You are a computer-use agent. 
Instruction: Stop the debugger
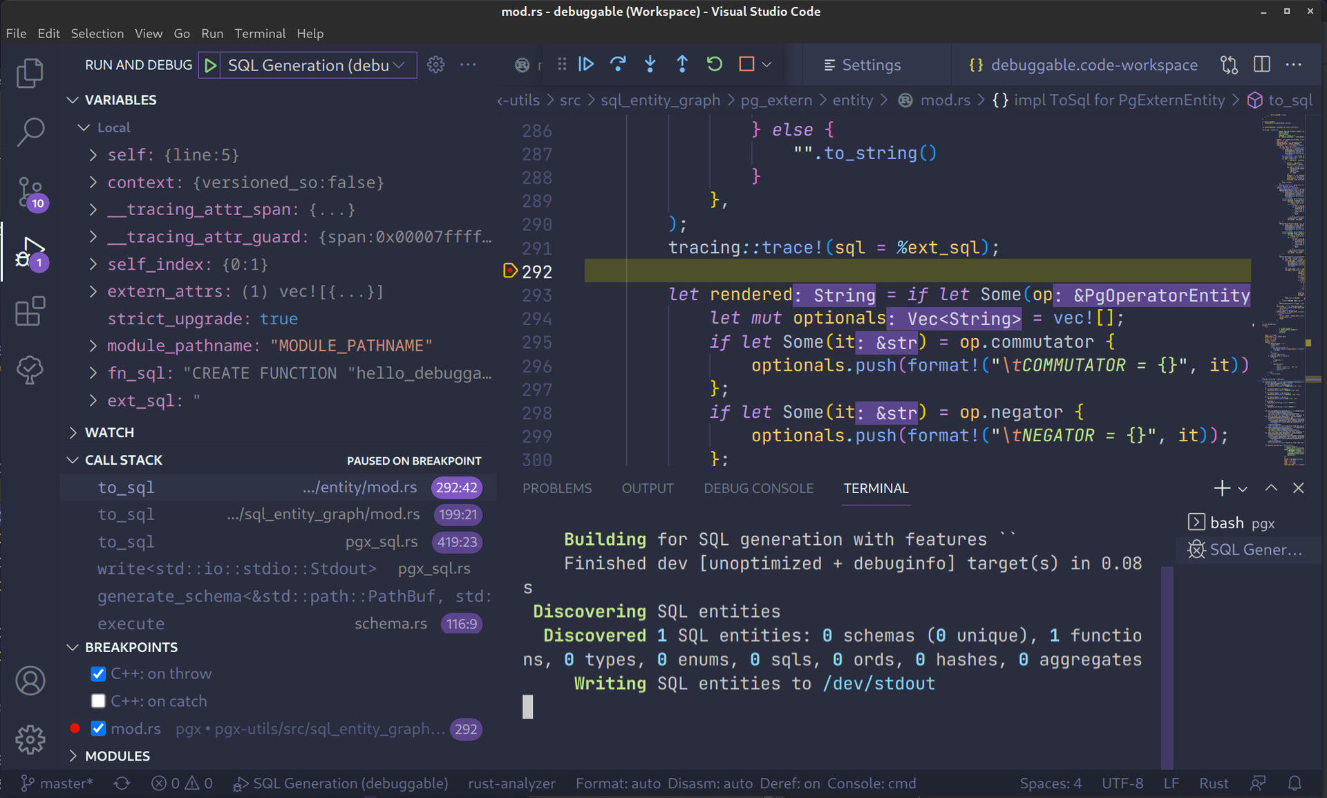(x=746, y=64)
